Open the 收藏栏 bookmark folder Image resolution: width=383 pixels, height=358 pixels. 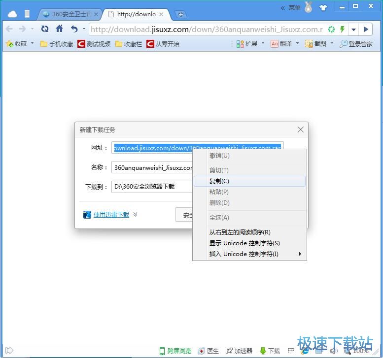click(x=129, y=44)
